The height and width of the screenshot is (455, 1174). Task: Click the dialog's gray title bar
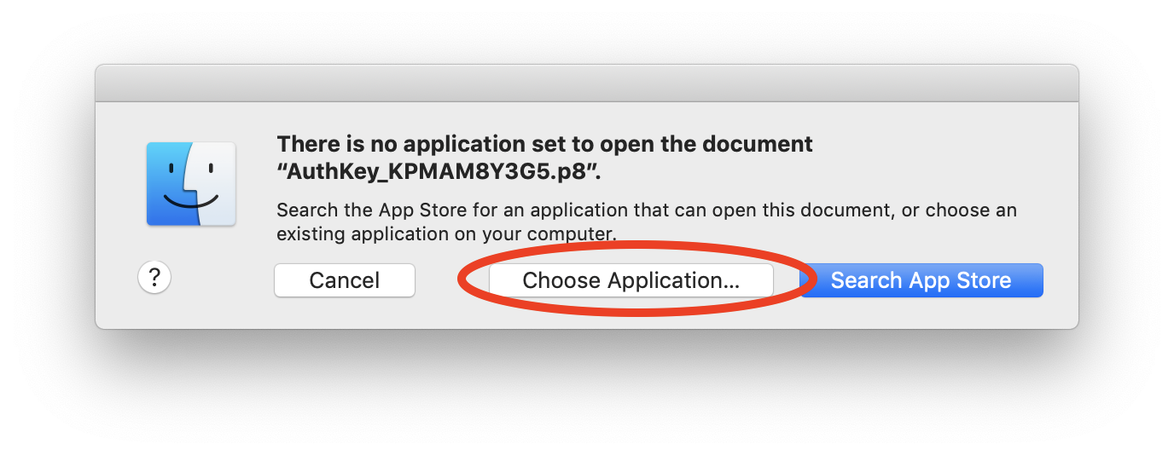point(587,84)
